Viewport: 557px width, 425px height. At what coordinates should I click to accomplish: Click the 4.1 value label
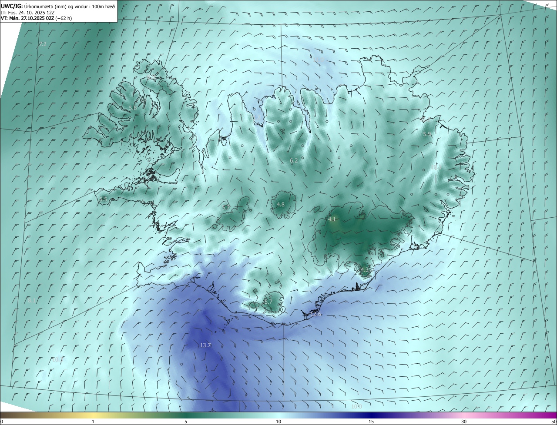tap(332, 219)
